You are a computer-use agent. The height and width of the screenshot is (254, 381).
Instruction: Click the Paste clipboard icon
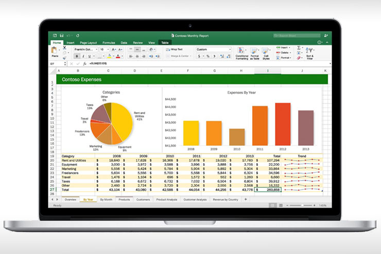coord(55,50)
